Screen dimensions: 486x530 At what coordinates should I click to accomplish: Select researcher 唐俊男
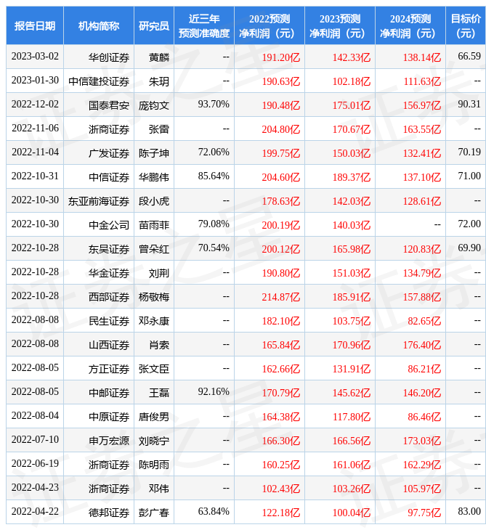click(x=154, y=417)
